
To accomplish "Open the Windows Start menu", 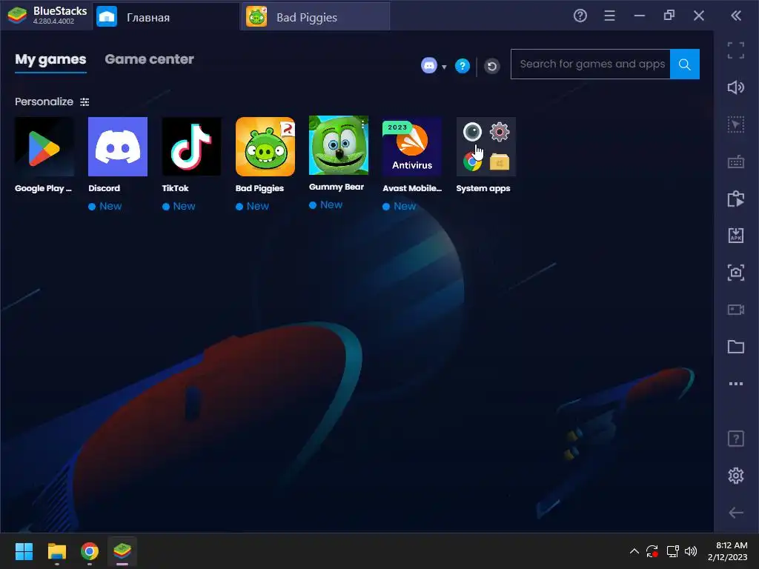I will 24,551.
